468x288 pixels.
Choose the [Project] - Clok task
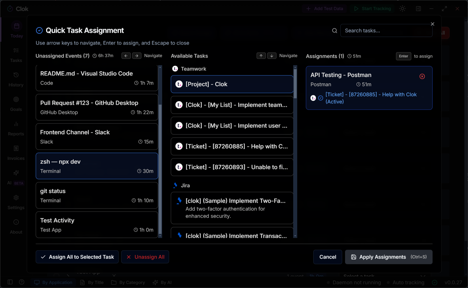(x=232, y=84)
